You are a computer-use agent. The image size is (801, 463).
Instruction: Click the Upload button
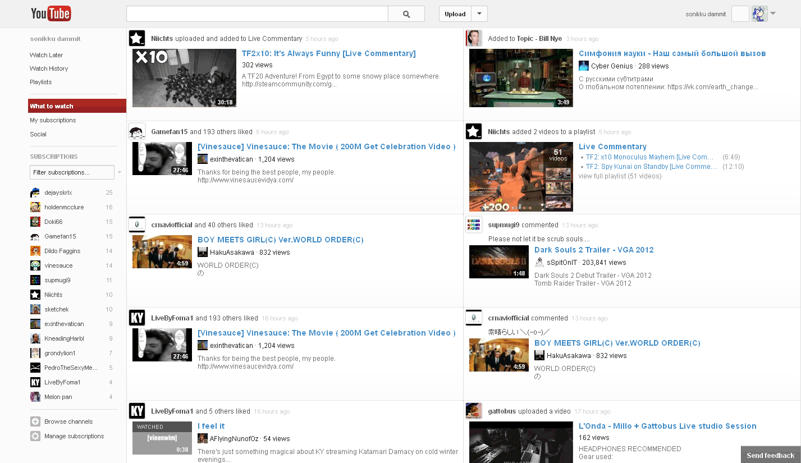pyautogui.click(x=455, y=13)
